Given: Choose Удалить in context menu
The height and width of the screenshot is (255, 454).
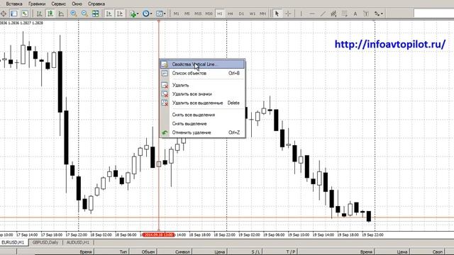Looking at the screenshot, I should click(x=202, y=85).
